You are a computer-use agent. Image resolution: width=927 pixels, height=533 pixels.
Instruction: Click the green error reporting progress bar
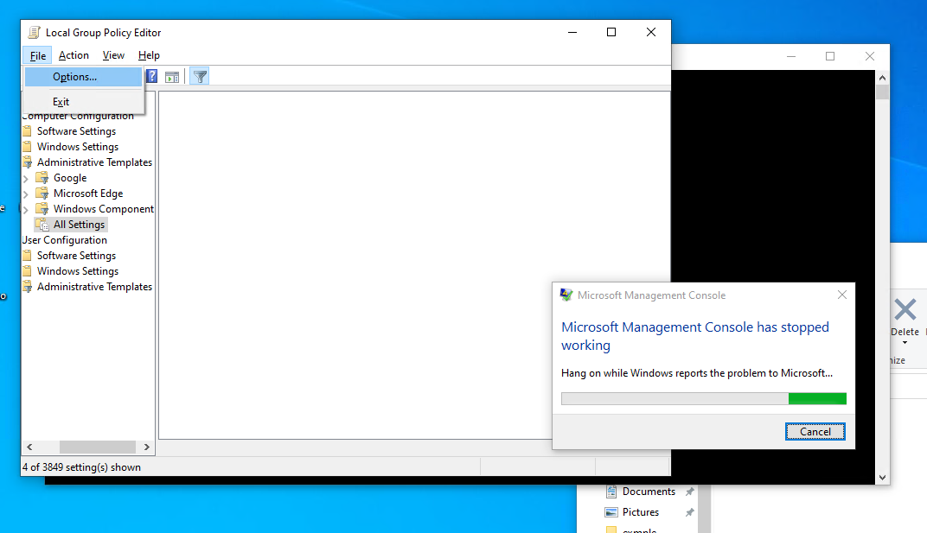[704, 399]
